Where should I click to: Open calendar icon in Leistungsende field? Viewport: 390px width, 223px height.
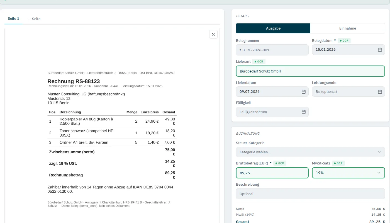[x=380, y=92]
